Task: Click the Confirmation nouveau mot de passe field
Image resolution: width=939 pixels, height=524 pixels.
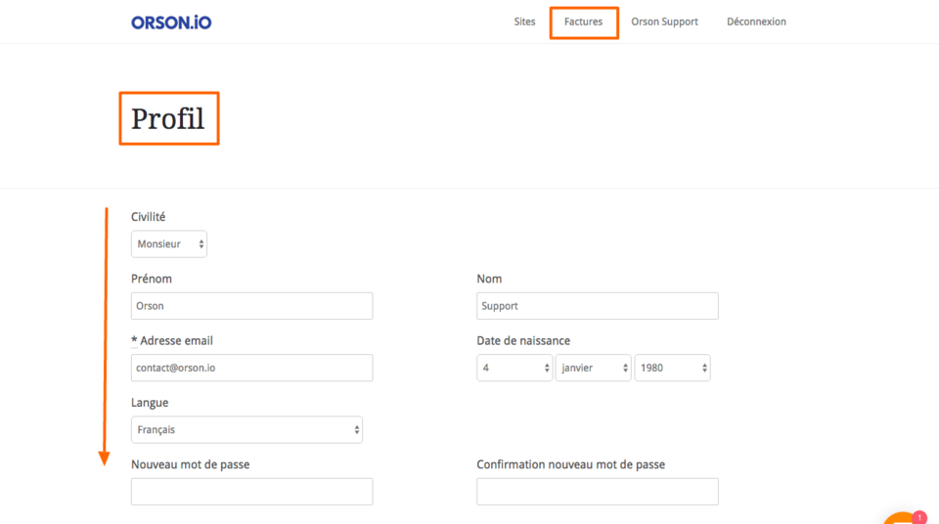Action: [x=597, y=492]
